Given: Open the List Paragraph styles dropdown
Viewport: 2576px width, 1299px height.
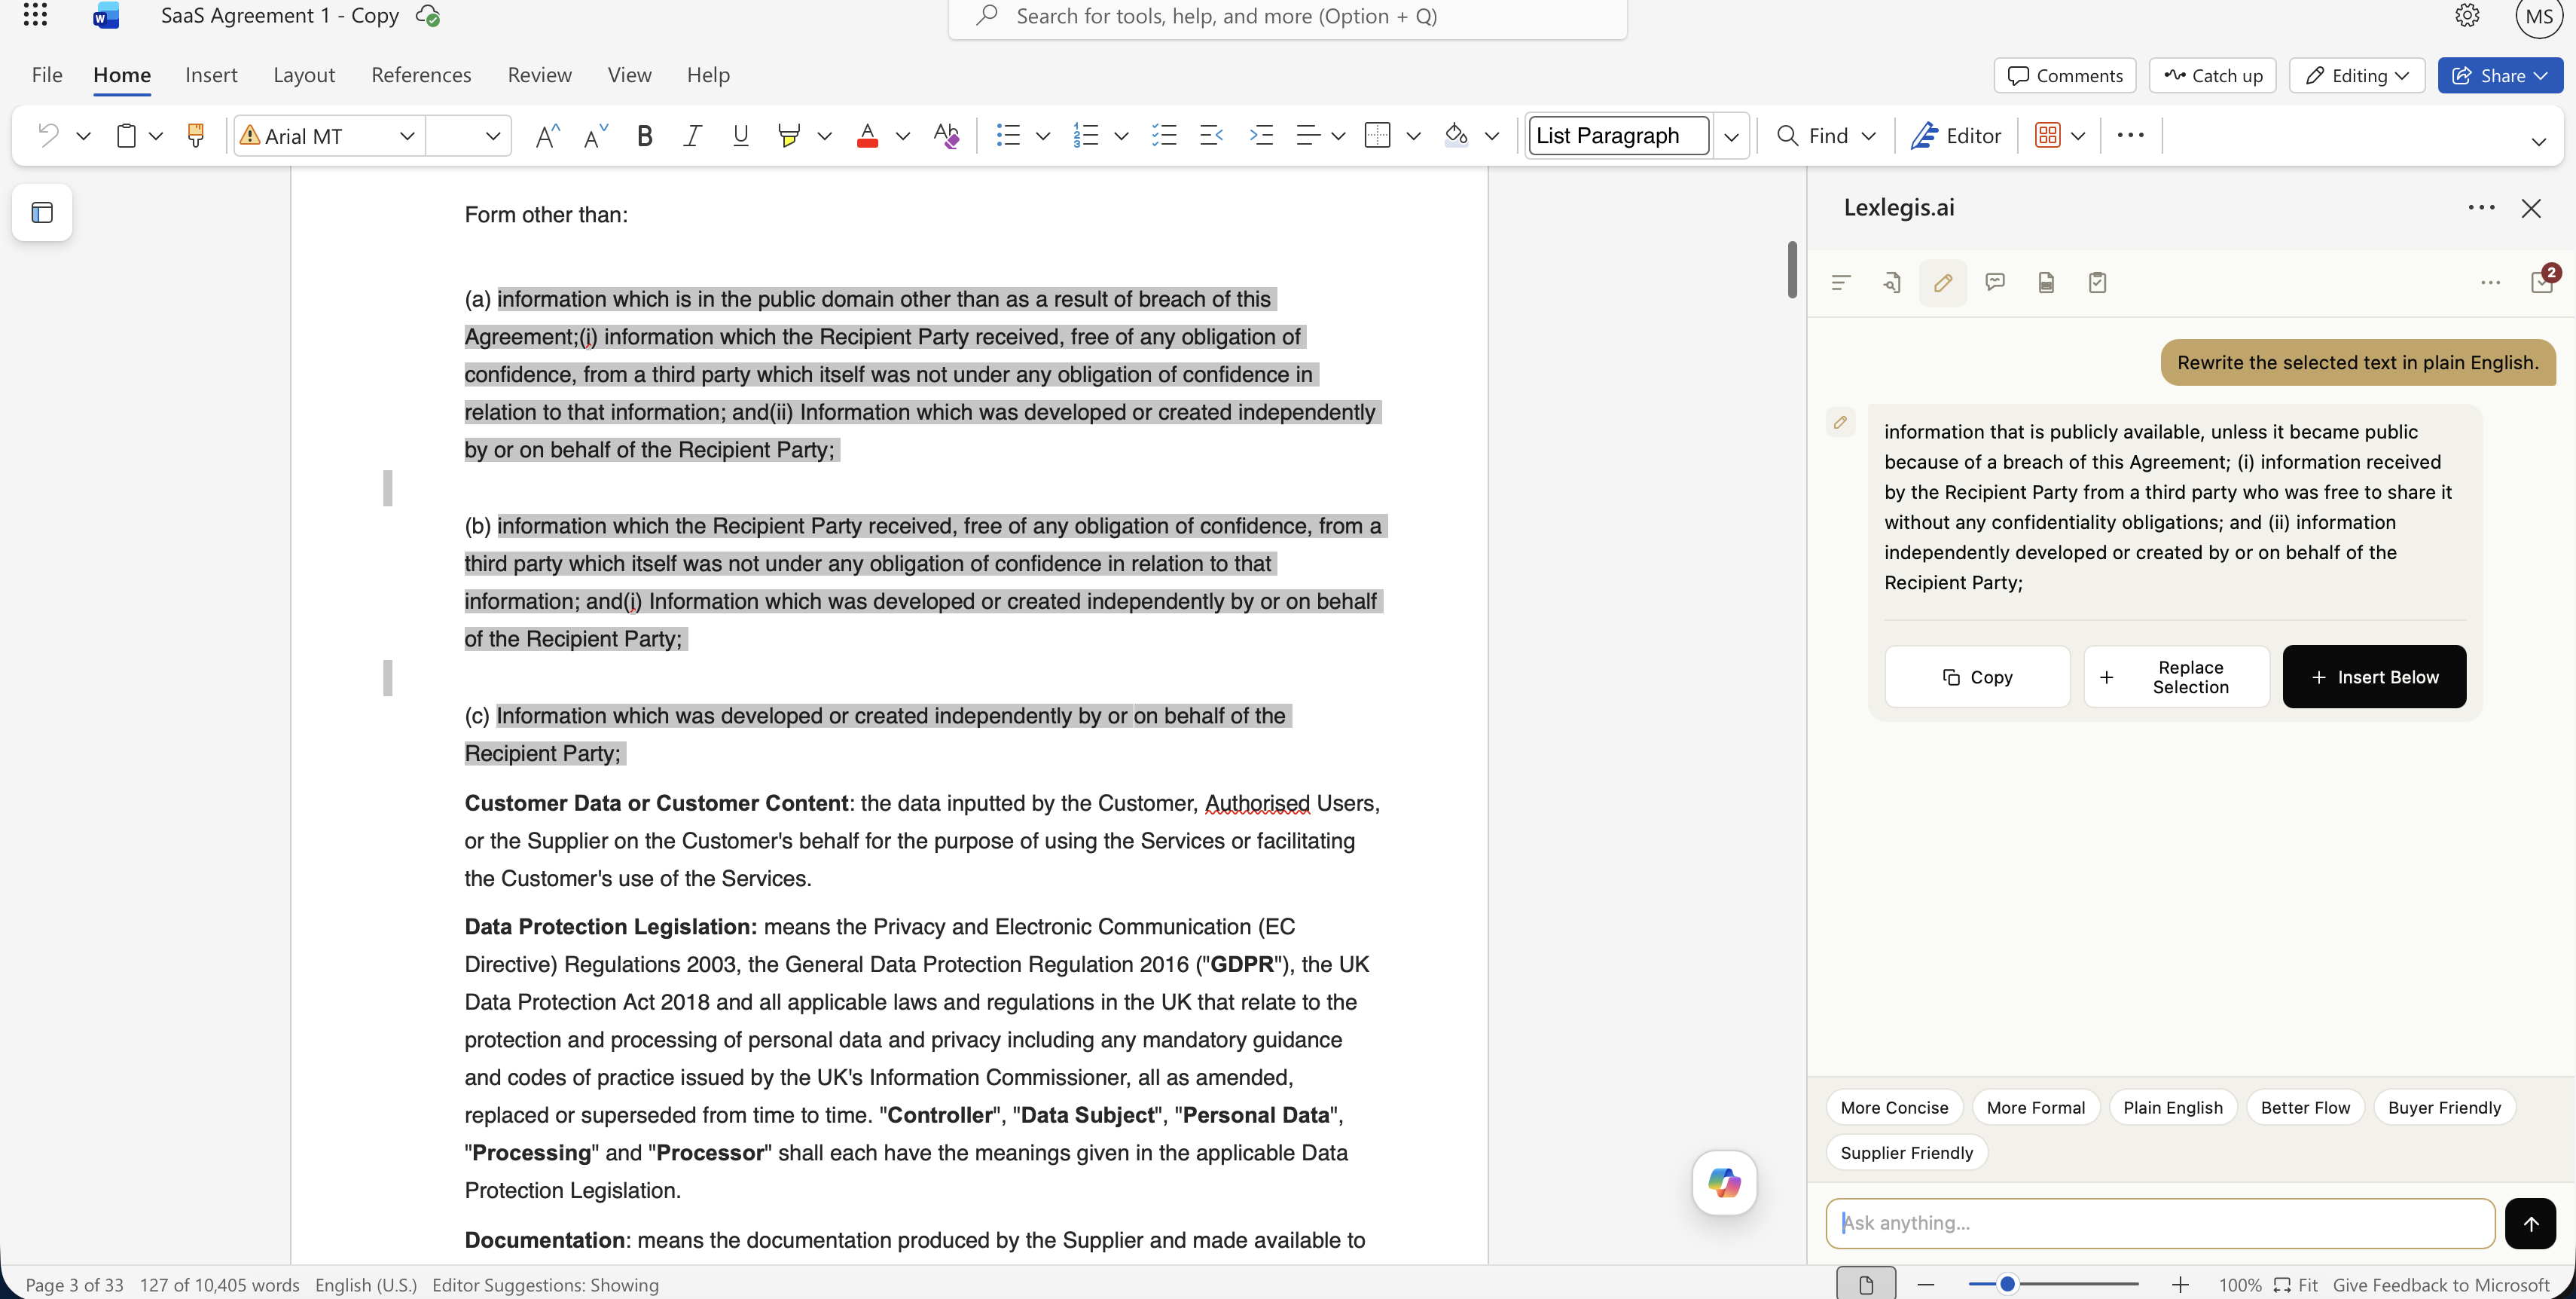Looking at the screenshot, I should pos(1732,136).
